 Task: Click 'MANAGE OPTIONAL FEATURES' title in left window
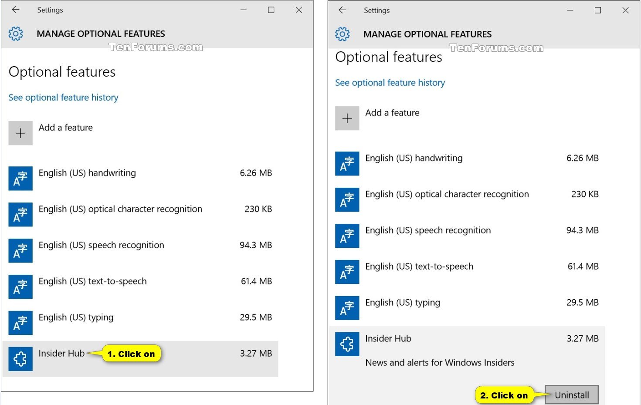(x=101, y=34)
